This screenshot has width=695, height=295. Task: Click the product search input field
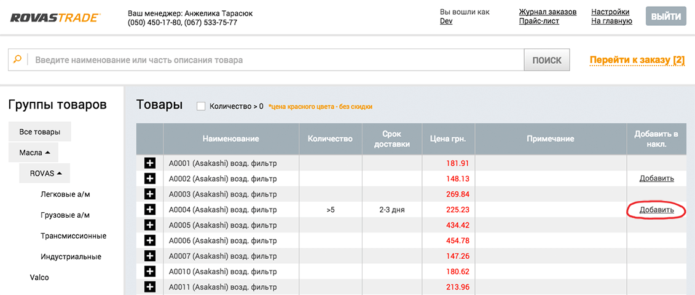[x=276, y=60]
